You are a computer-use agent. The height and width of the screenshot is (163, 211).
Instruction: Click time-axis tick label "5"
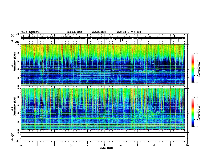tap(104, 145)
